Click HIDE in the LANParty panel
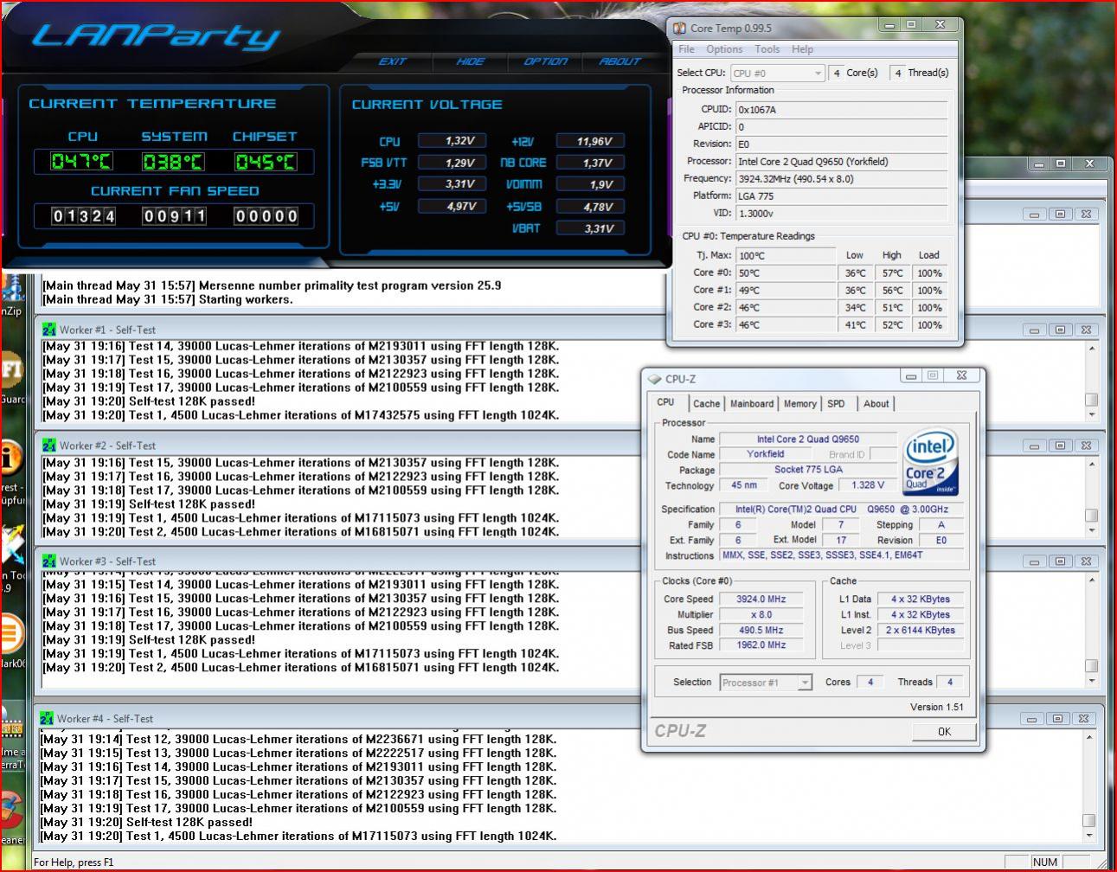Image resolution: width=1117 pixels, height=872 pixels. [x=470, y=61]
